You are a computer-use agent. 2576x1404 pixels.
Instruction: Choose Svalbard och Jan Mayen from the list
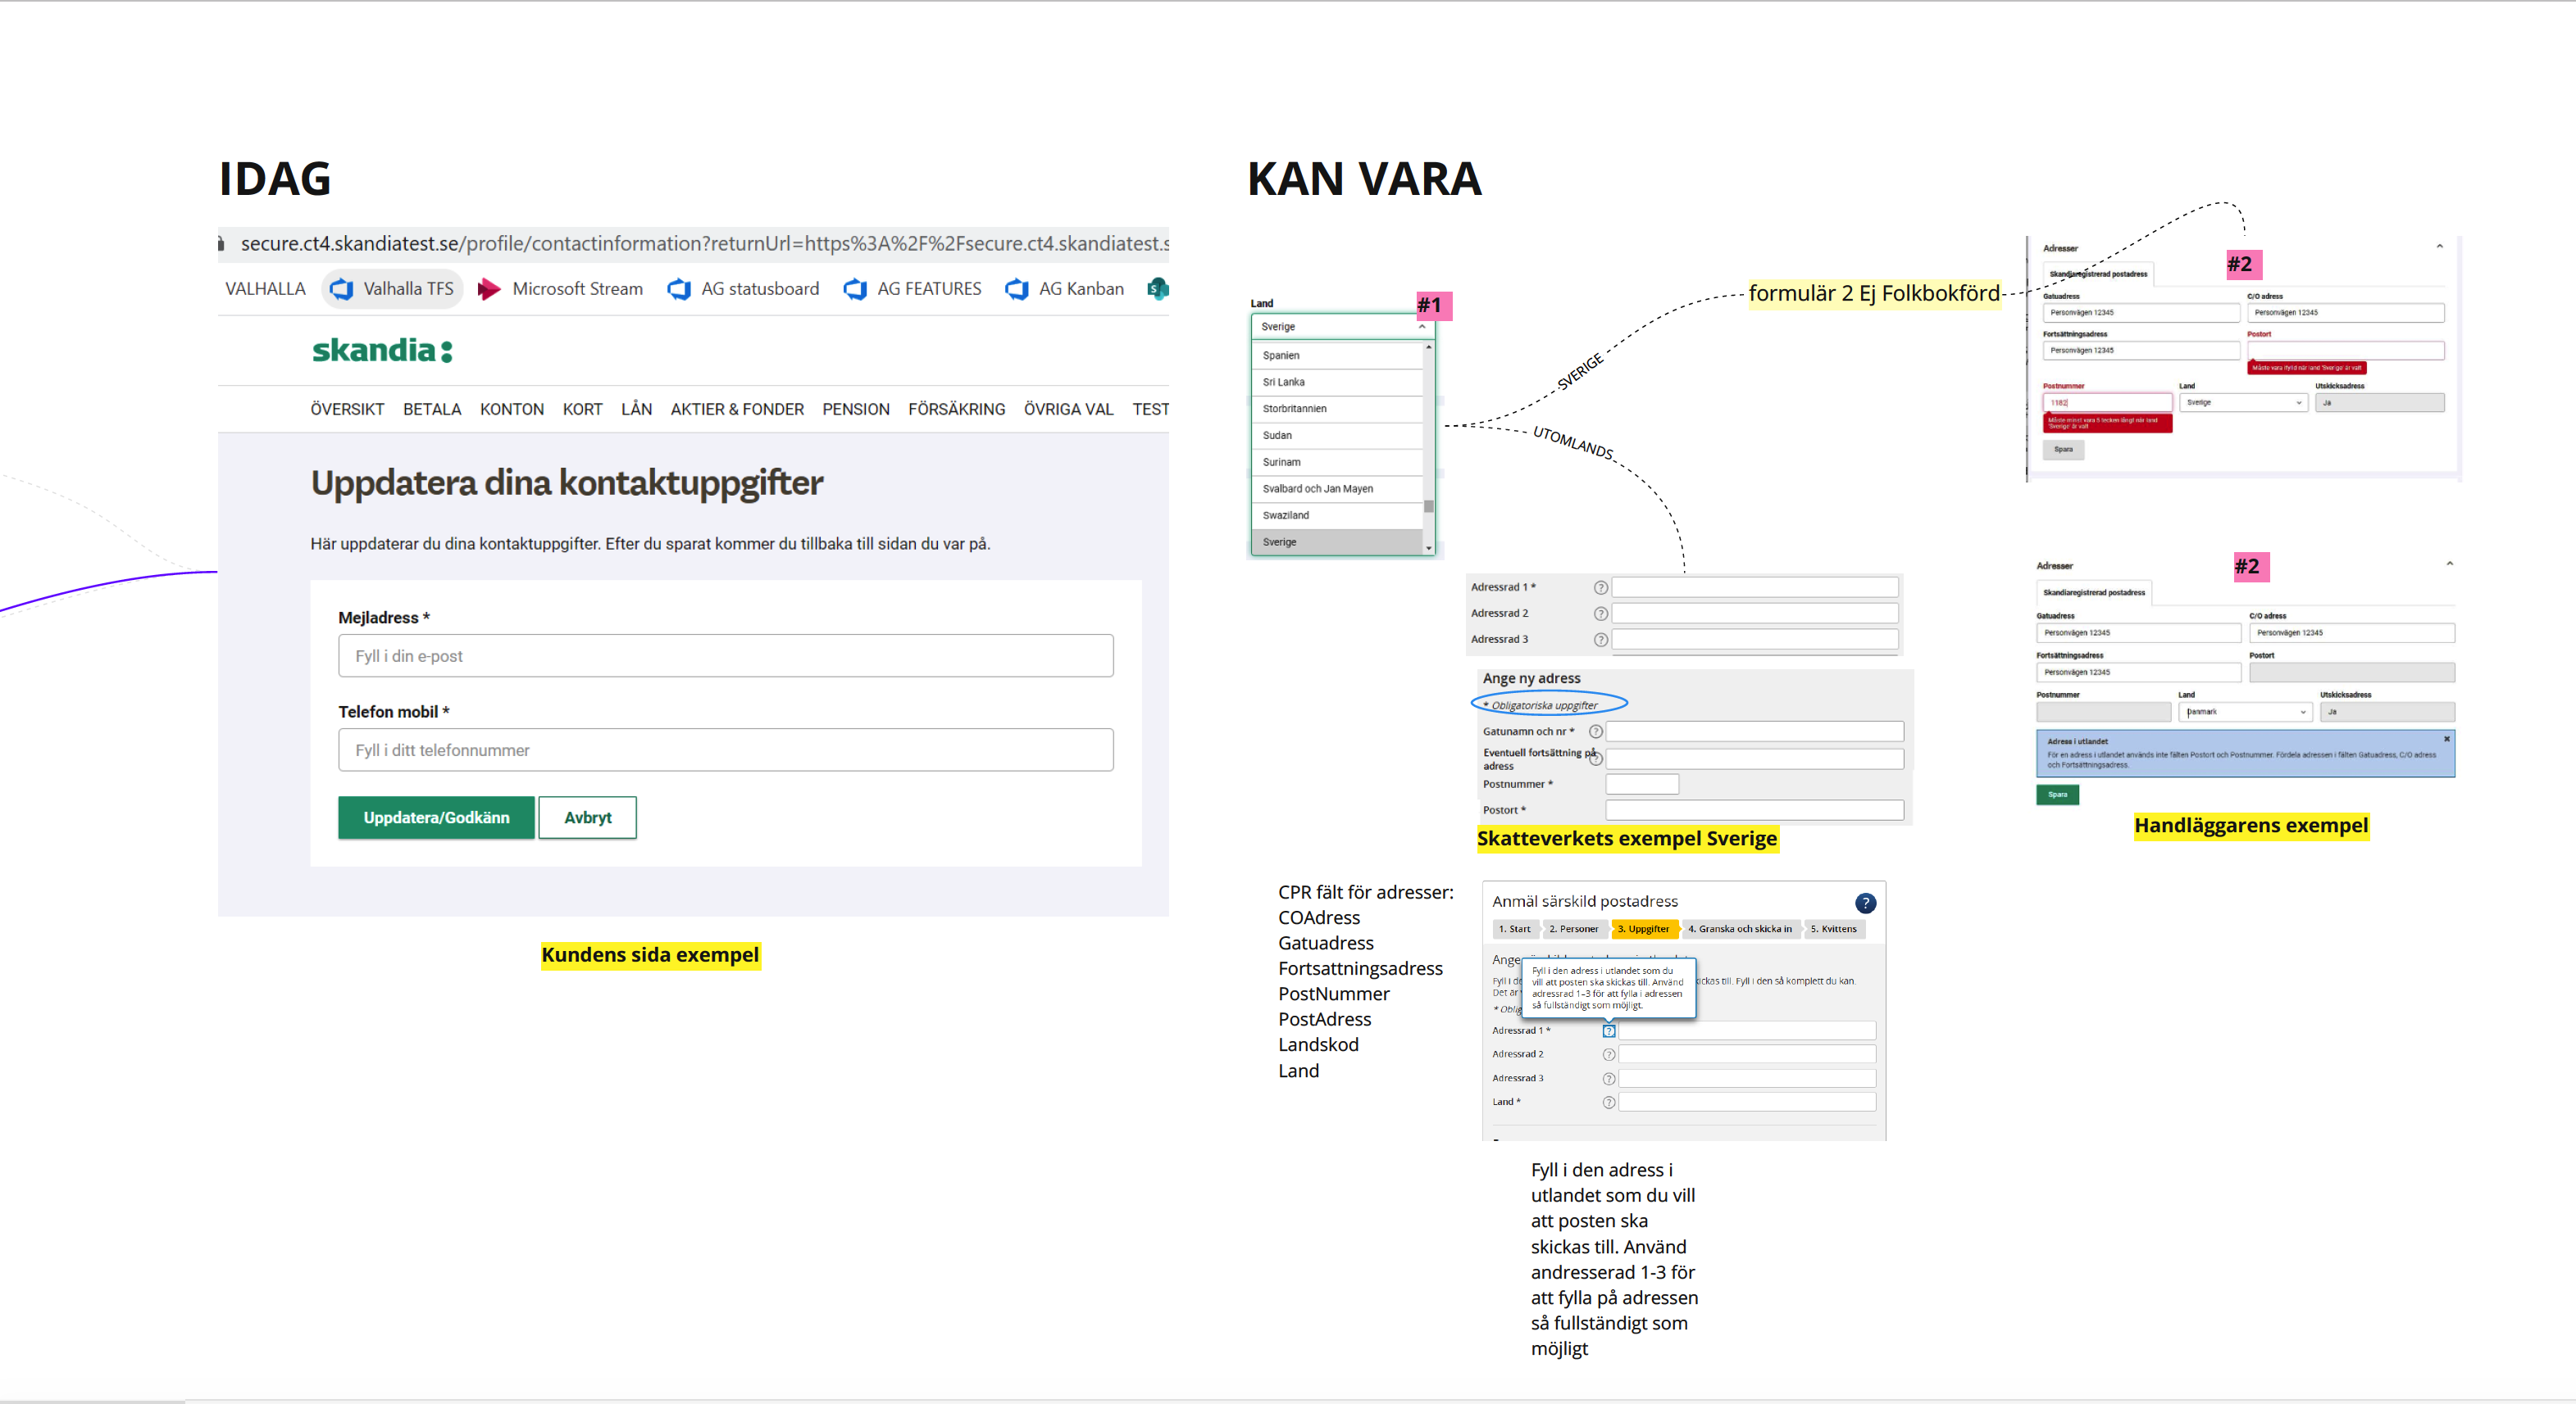(1337, 489)
